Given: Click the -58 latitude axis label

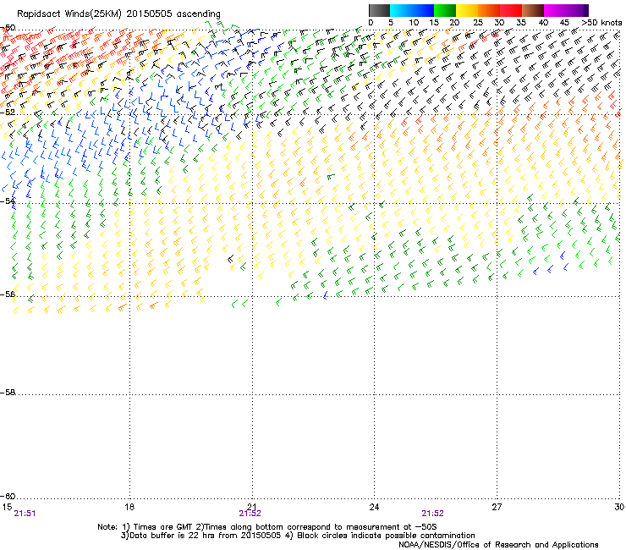Looking at the screenshot, I should [8, 393].
